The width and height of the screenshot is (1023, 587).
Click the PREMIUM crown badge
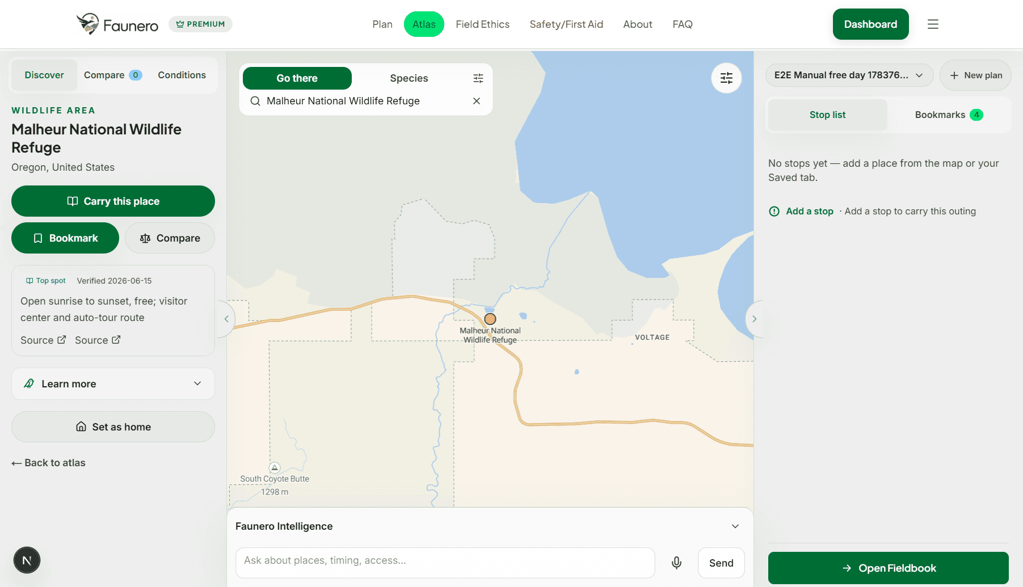(200, 24)
